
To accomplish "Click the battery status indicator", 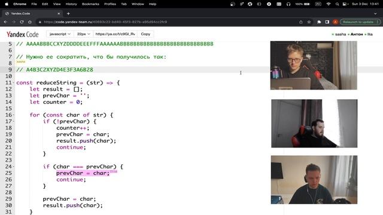I will tap(302, 4).
